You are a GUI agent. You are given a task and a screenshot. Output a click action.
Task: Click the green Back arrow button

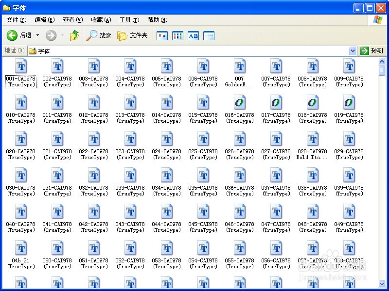(12, 35)
